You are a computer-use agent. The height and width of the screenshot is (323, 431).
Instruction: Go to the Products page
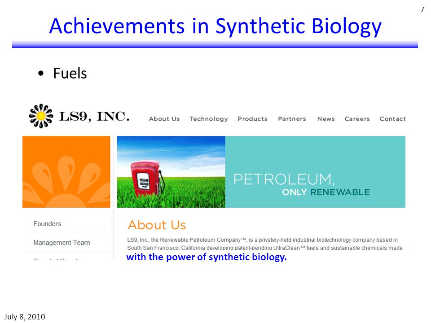(253, 119)
